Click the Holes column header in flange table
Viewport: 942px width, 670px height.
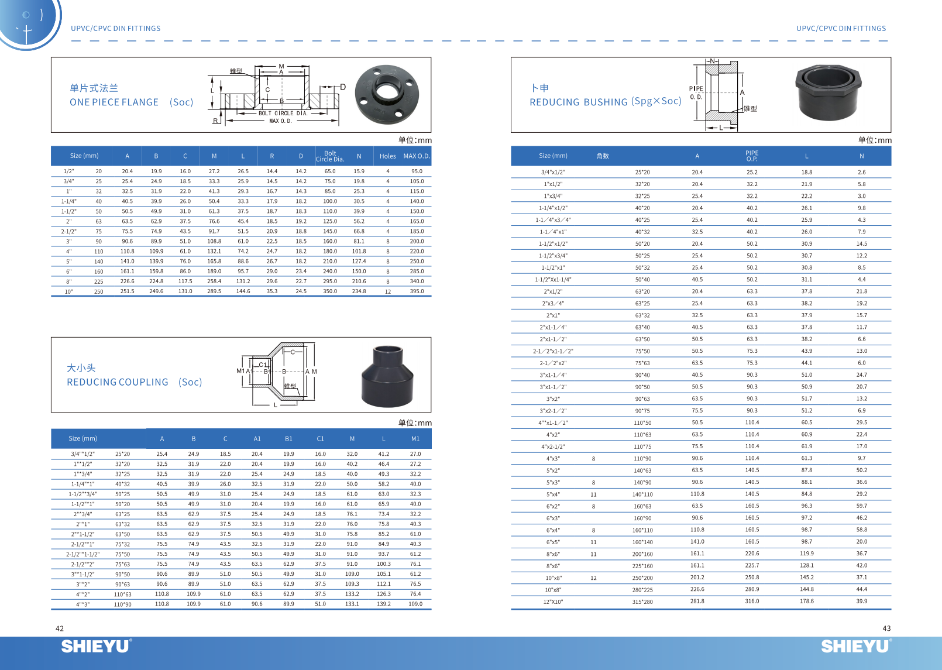pos(387,156)
